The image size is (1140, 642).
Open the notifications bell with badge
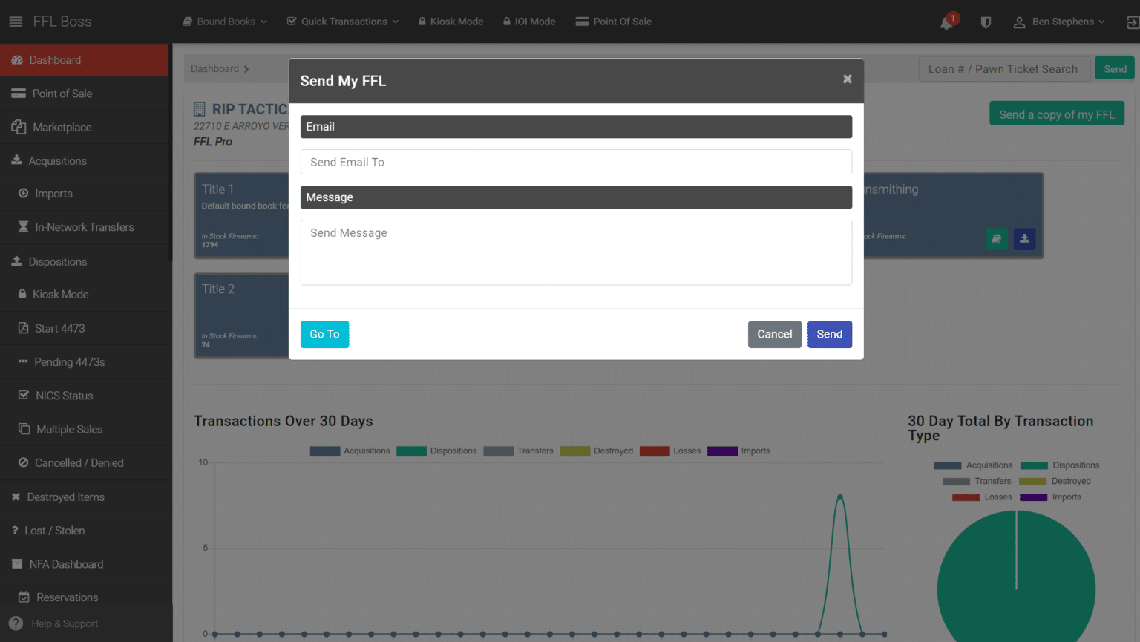tap(946, 22)
